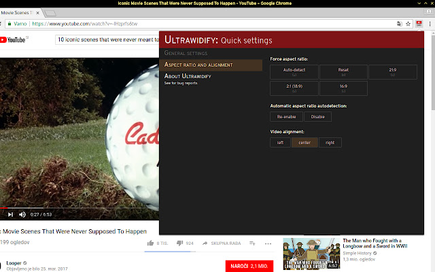Image resolution: width=435 pixels, height=272 pixels.
Task: Close the Movie Scenes browser tab
Action: (38, 13)
